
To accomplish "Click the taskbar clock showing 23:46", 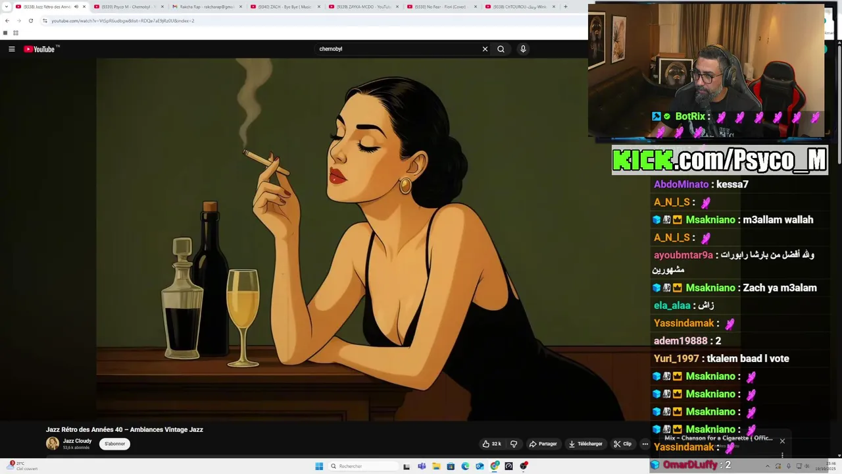I will coord(825,466).
